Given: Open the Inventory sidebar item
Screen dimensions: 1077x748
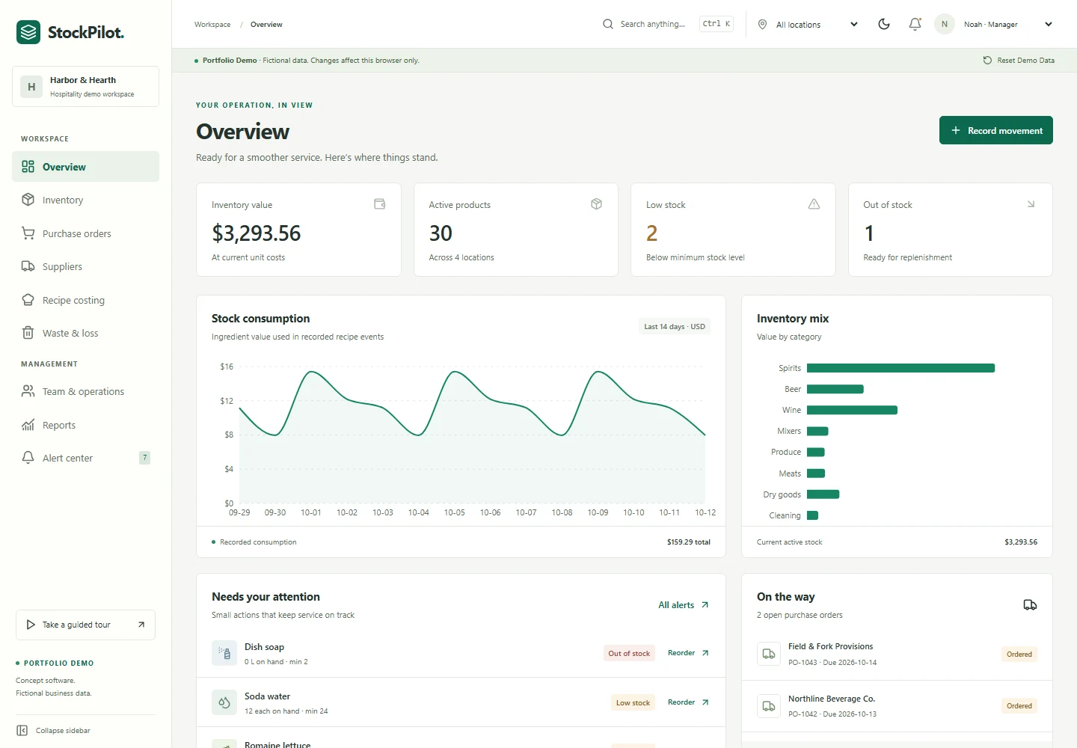Looking at the screenshot, I should pyautogui.click(x=85, y=200).
